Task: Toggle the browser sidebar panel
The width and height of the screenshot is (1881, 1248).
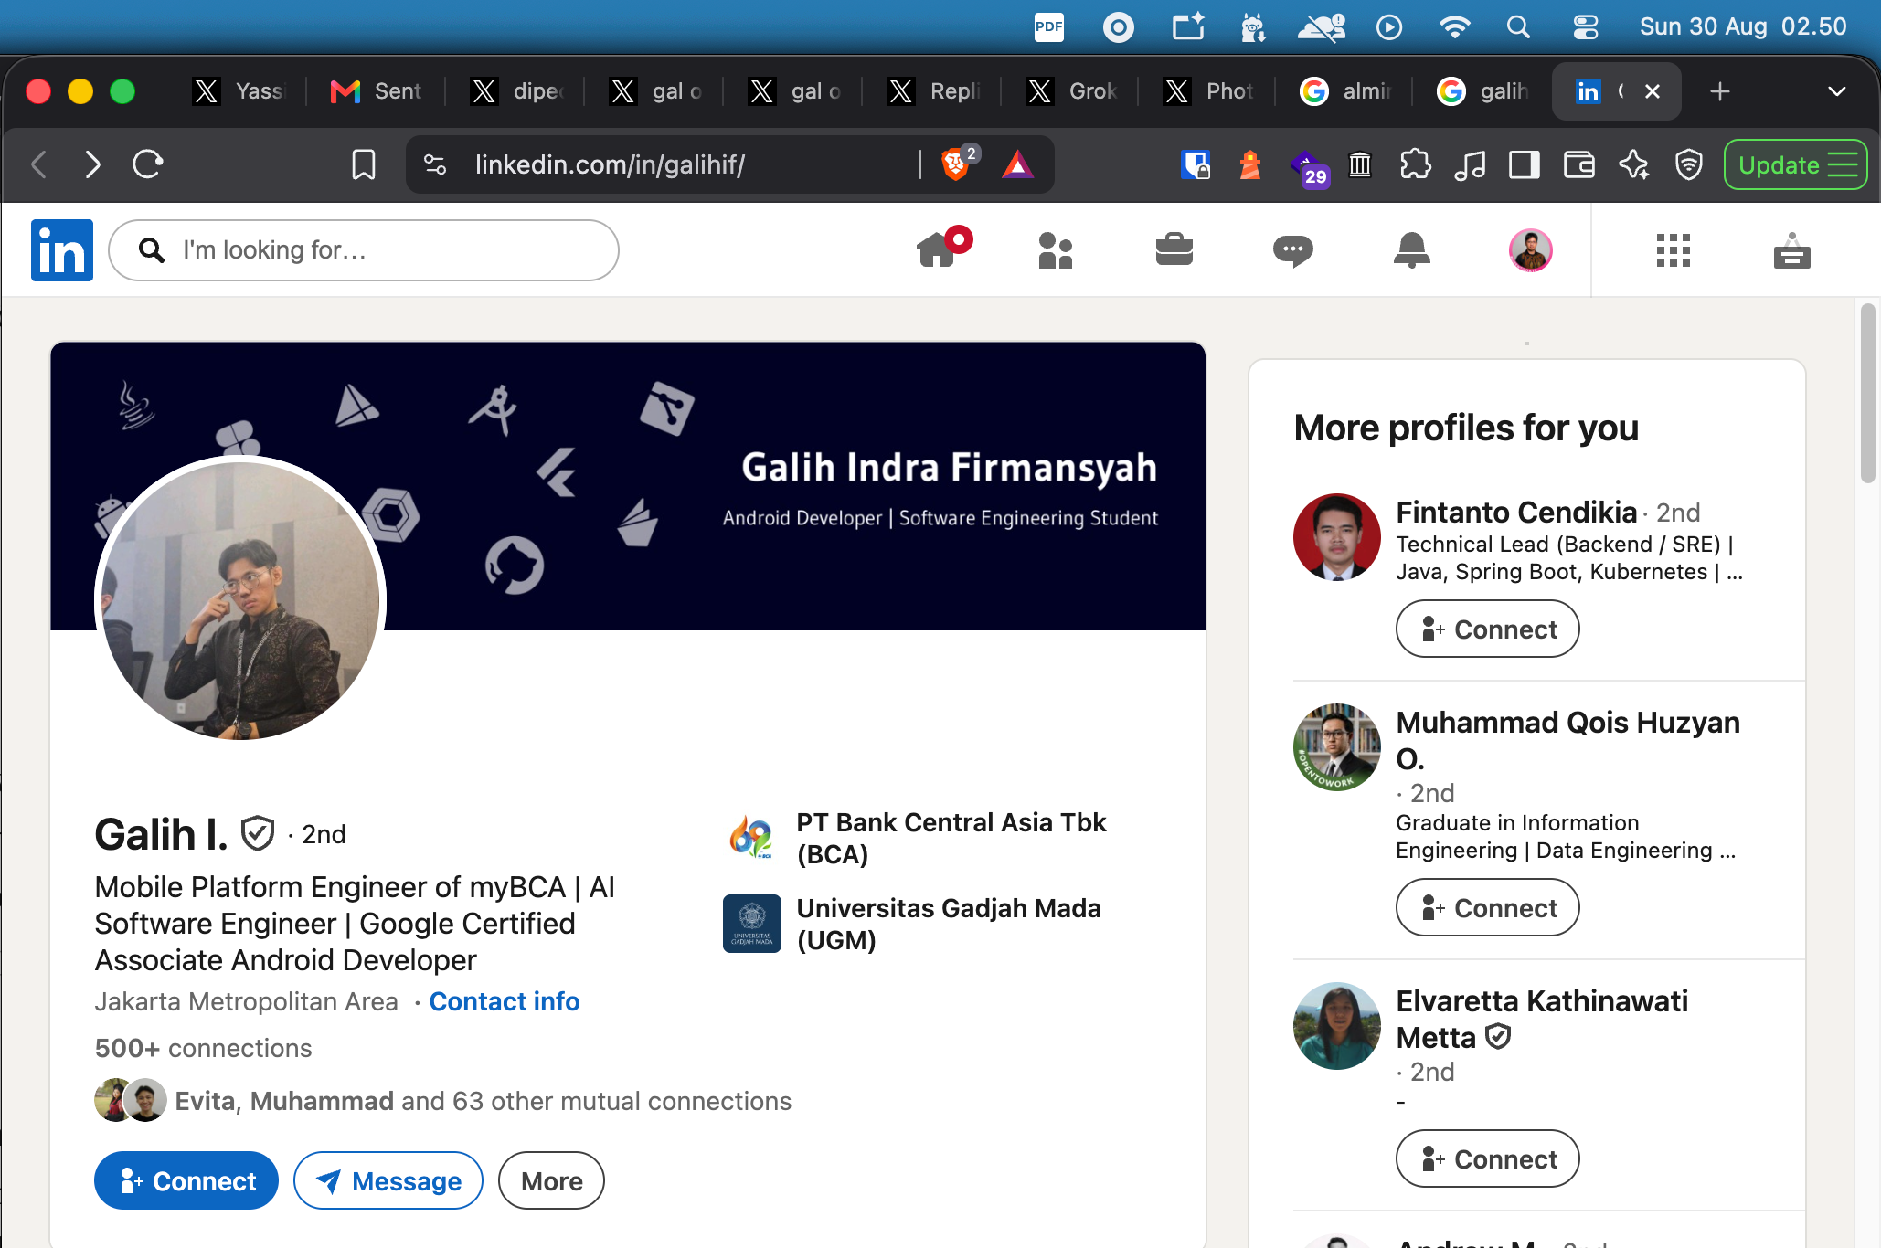Action: point(1525,164)
